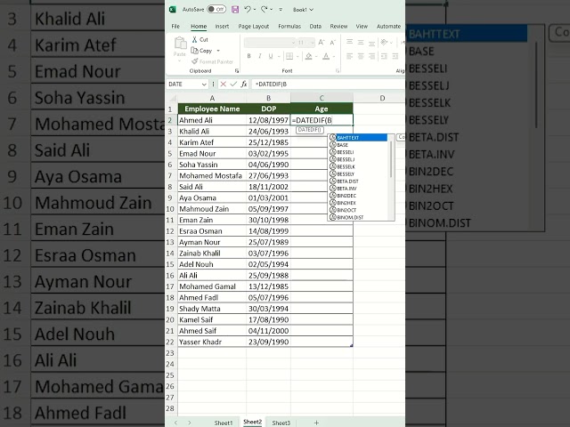Confirm formula with the checkmark icon
The height and width of the screenshot is (427, 570).
coord(233,85)
